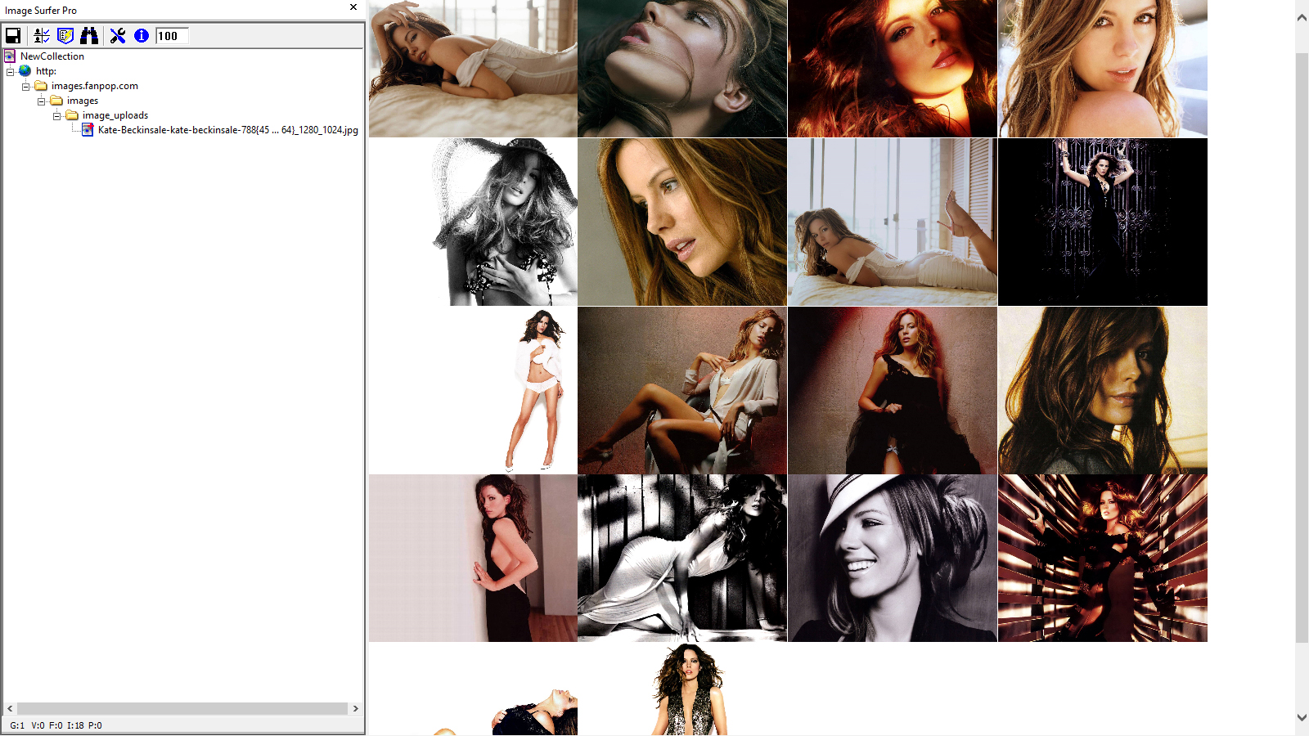Select the NewCollection tree label
Viewport: 1309px width, 736px height.
pyautogui.click(x=52, y=56)
